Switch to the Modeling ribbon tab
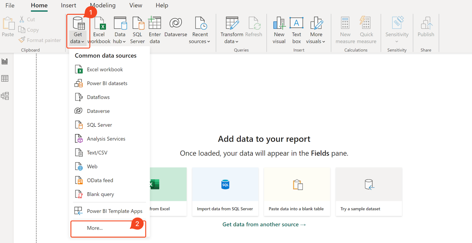Viewport: 472px width, 243px height. coord(103,5)
